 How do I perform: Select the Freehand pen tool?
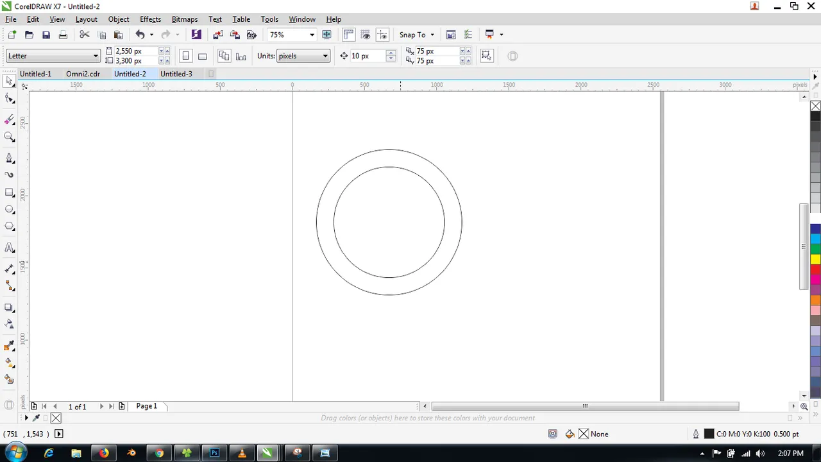click(10, 158)
